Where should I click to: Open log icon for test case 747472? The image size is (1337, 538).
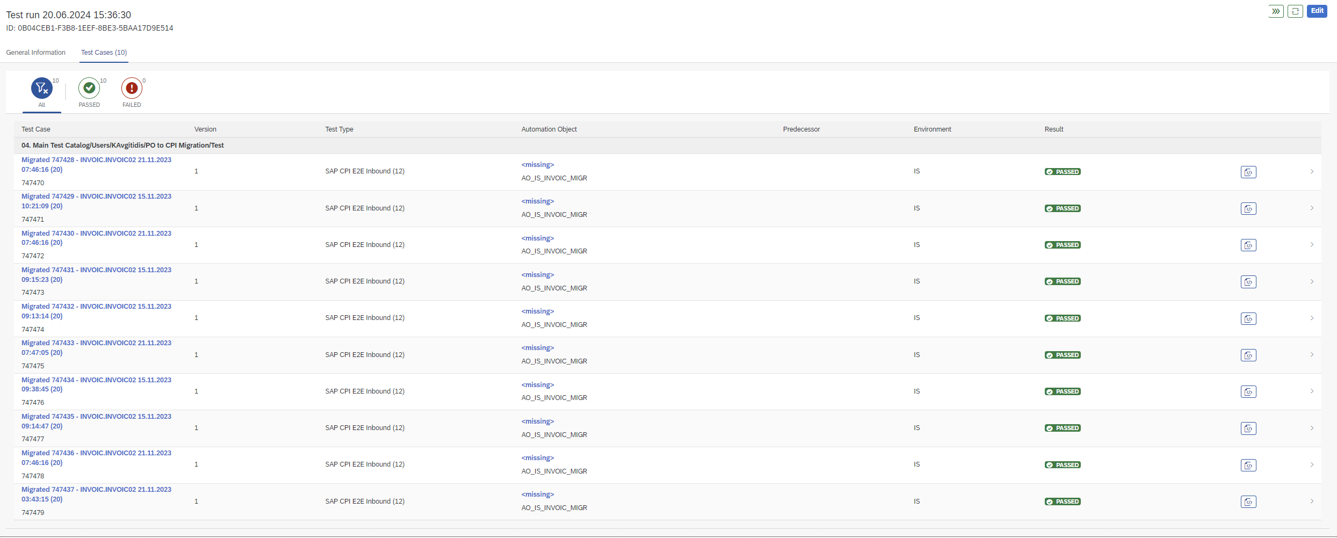(1248, 245)
